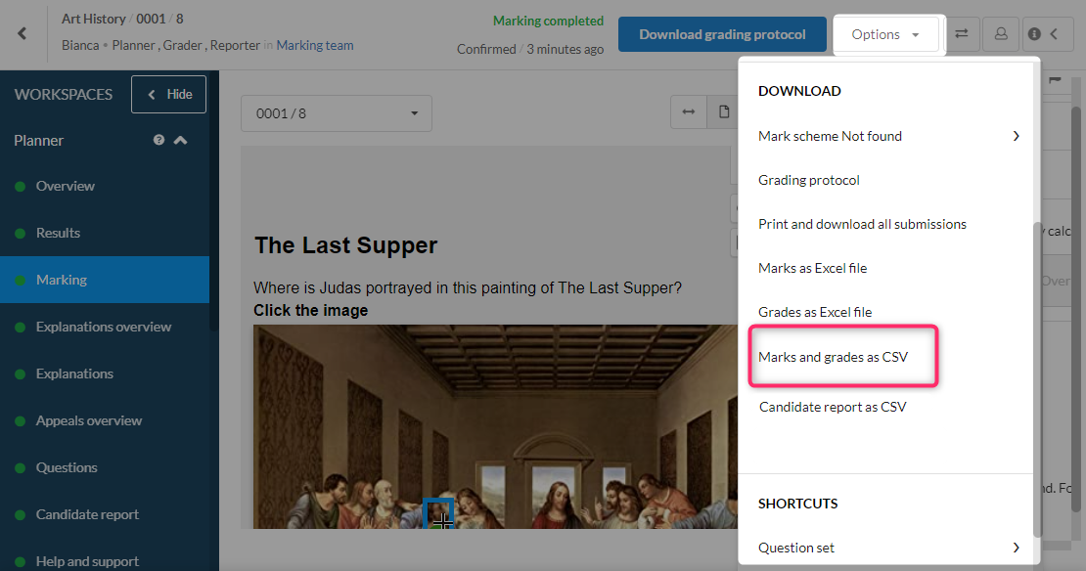
Task: Click the flag icon under header
Action: [x=1055, y=80]
